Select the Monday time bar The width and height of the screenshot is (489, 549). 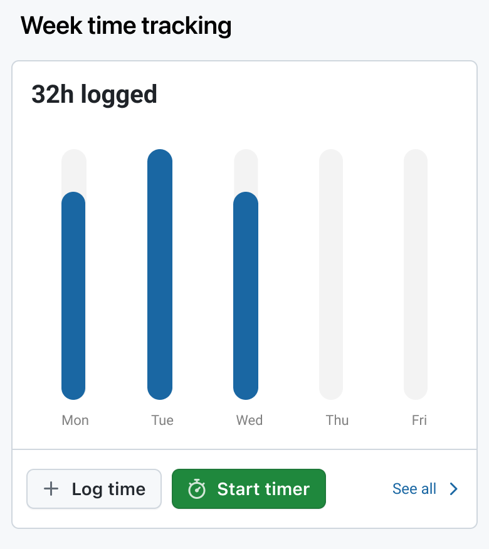74,295
